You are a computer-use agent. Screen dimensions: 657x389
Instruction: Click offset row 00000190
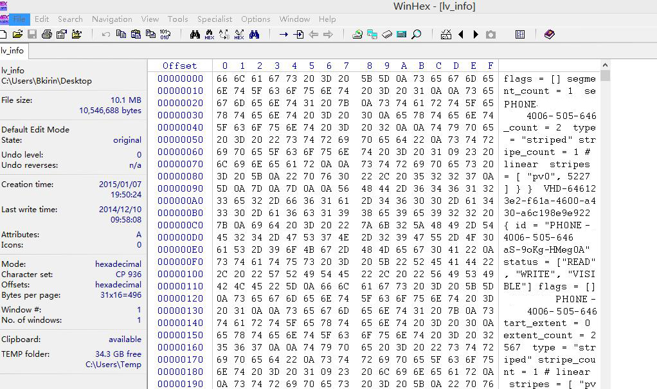click(180, 384)
